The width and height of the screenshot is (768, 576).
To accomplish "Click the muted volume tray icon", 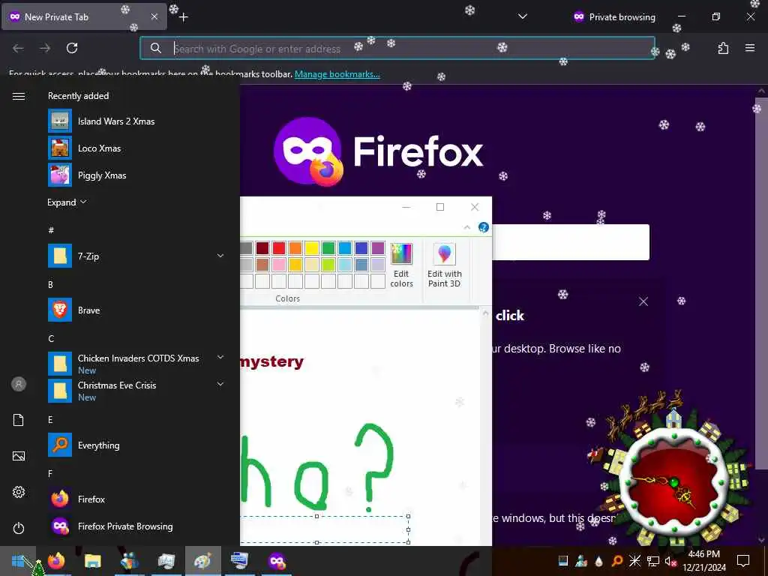I will pyautogui.click(x=670, y=561).
